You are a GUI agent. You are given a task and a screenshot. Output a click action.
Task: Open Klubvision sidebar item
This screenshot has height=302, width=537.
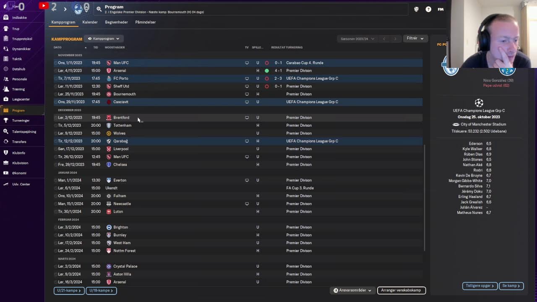tap(20, 163)
